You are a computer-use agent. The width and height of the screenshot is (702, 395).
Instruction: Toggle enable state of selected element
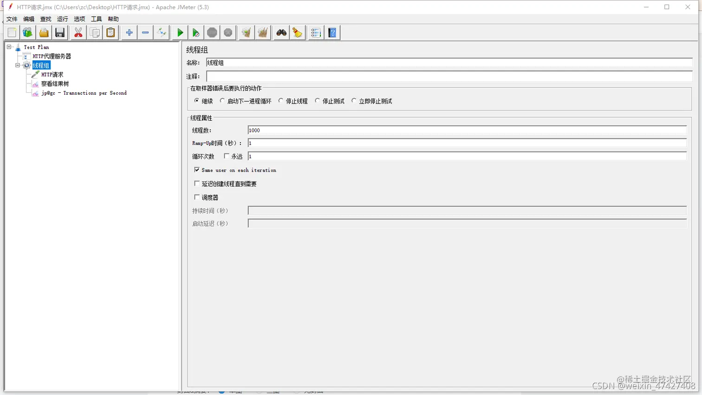162,32
